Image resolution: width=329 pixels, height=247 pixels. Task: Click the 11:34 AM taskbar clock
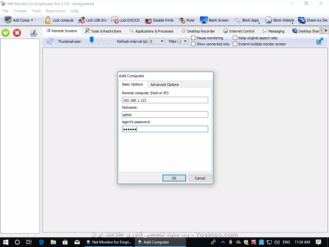coord(302,242)
